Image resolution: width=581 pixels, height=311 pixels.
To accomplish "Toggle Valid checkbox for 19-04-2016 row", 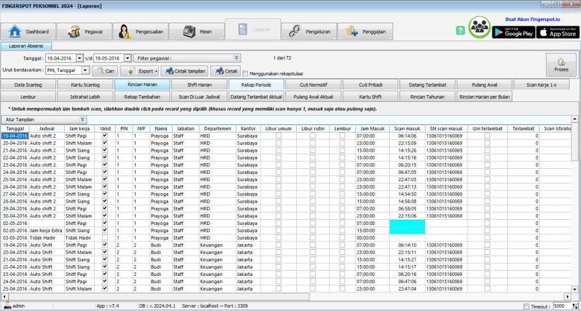I will pos(104,136).
